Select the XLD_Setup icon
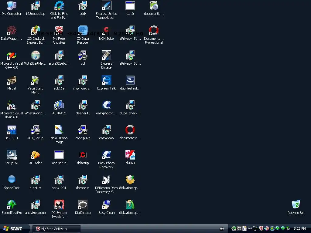 tap(35, 133)
